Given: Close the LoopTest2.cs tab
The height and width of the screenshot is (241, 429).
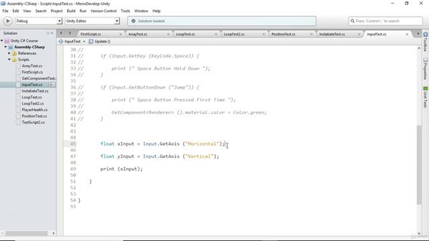Looking at the screenshot, I should pyautogui.click(x=263, y=34).
